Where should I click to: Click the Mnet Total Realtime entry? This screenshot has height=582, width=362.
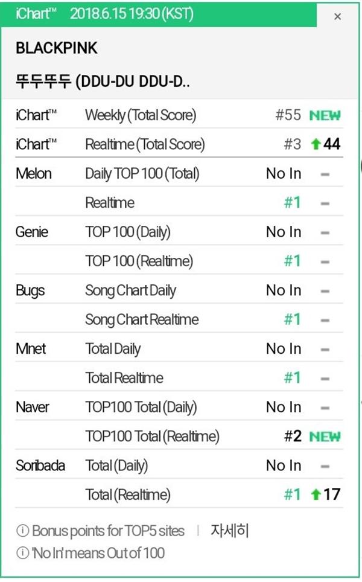pyautogui.click(x=124, y=378)
